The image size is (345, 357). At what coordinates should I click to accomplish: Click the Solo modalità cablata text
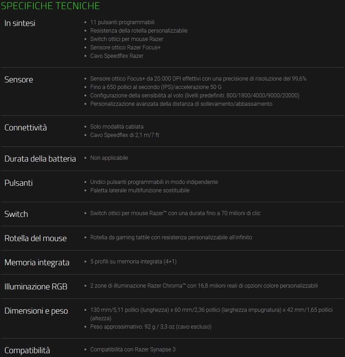point(117,126)
